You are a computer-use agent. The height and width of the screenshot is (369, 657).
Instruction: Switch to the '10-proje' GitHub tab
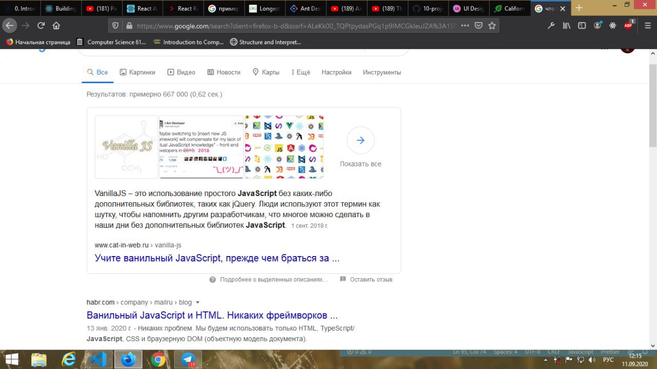[428, 8]
